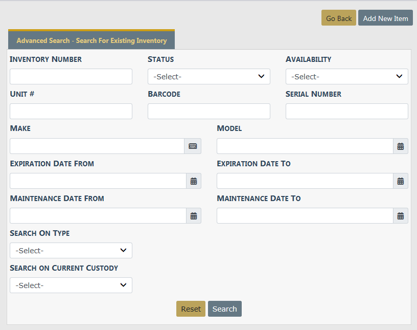Screen dimensions: 417x330
Task: Focus the Inventory Number input field
Action: tap(71, 77)
